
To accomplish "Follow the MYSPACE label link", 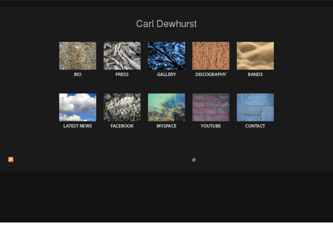I will coord(167,126).
